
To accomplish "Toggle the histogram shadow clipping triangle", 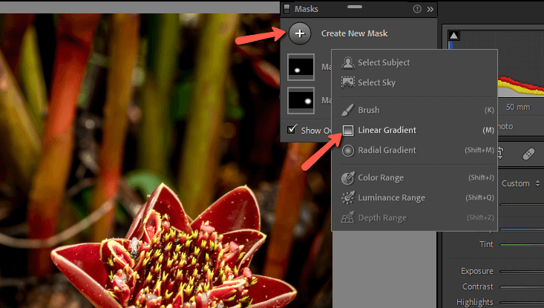I will [453, 36].
